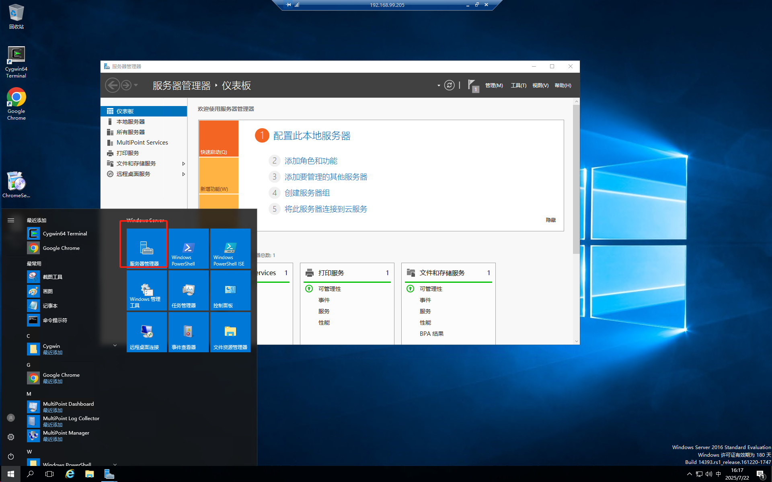Open the navigation history dropdown arrow
This screenshot has height=482, width=772.
point(136,85)
